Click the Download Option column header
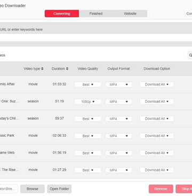 point(157,69)
